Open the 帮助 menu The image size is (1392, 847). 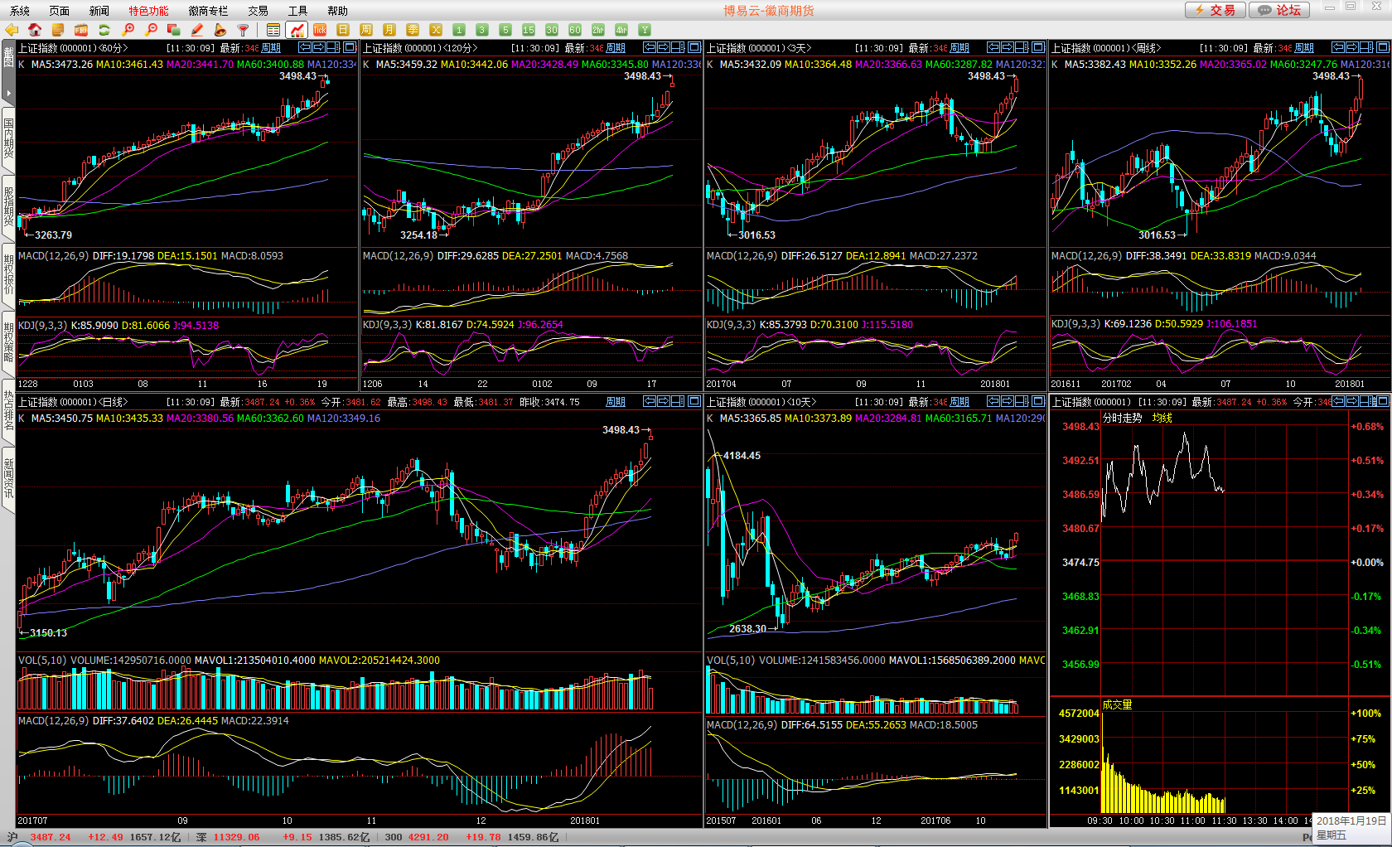[337, 11]
